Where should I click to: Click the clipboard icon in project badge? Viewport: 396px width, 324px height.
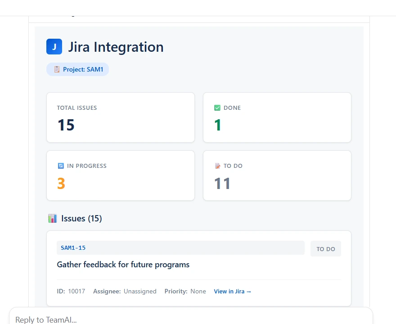[x=57, y=69]
